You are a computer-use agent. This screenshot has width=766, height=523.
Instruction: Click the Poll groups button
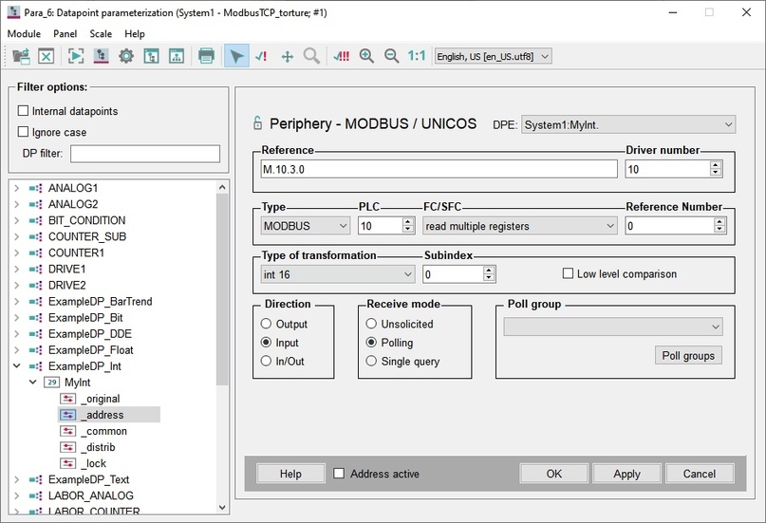pyautogui.click(x=688, y=356)
